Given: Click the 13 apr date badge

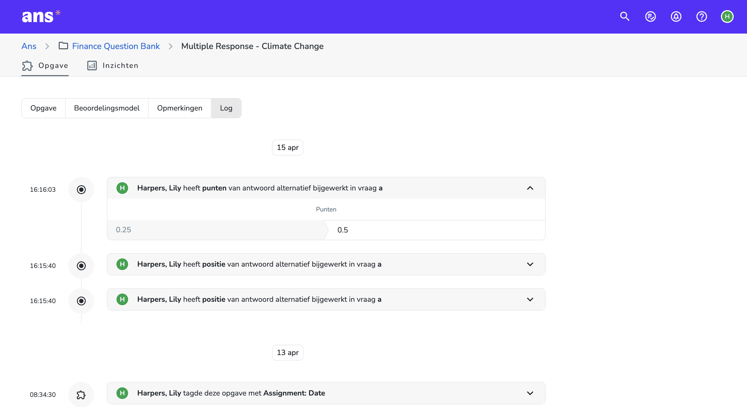Looking at the screenshot, I should click(287, 352).
